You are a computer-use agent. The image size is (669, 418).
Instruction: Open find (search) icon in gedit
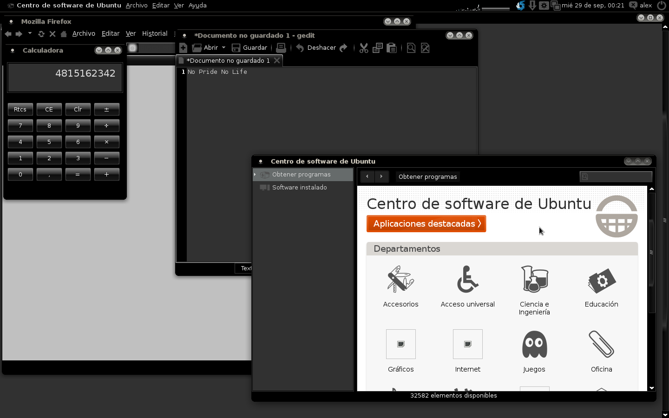click(x=411, y=48)
